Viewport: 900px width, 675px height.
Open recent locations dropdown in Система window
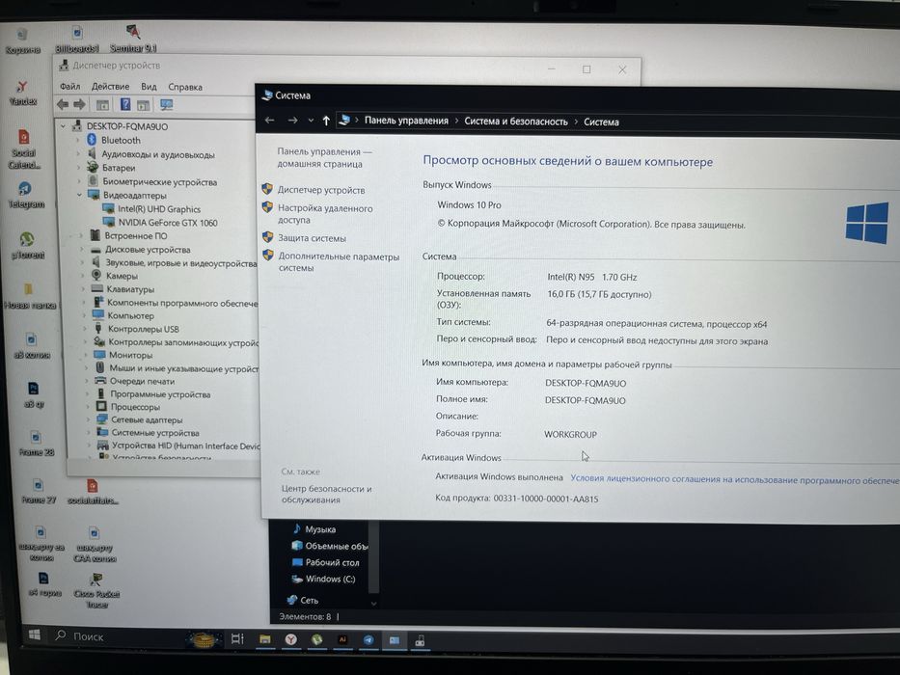pyautogui.click(x=311, y=121)
